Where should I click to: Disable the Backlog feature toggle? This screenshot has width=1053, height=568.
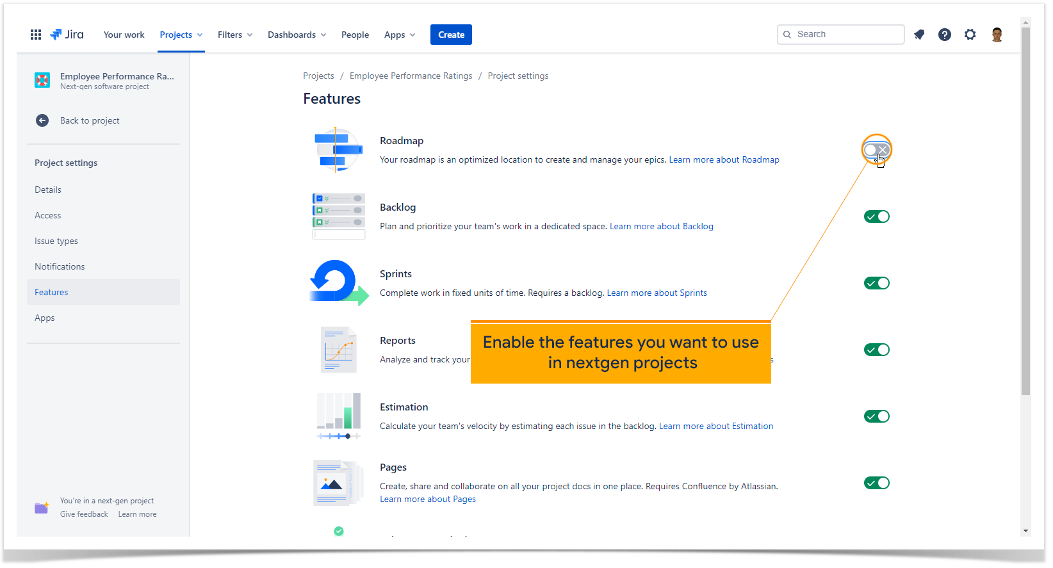[877, 216]
